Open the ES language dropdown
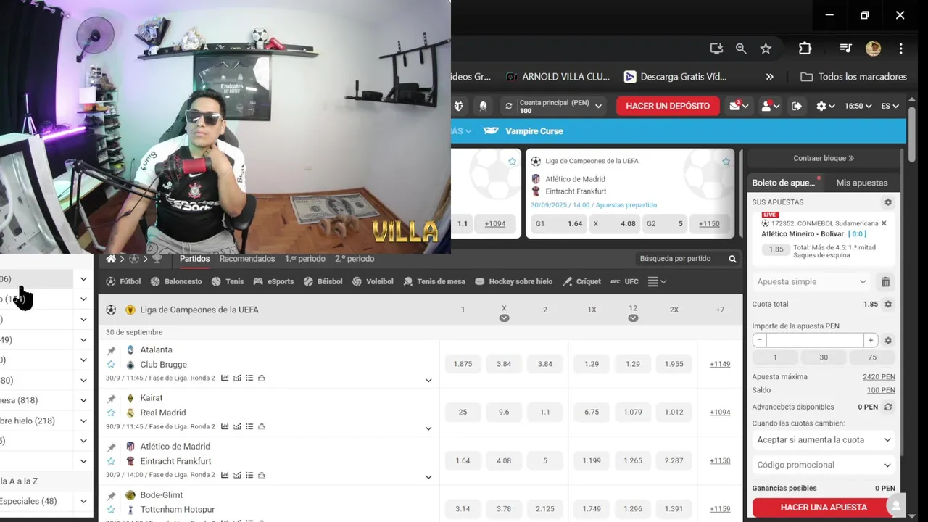Viewport: 928px width, 522px height. click(x=890, y=106)
